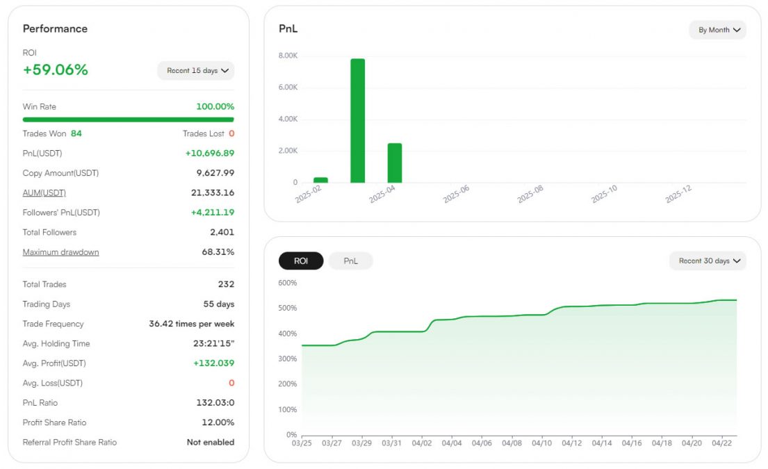Click the Trades Lost 0 value
The height and width of the screenshot is (469, 768).
[x=231, y=133]
